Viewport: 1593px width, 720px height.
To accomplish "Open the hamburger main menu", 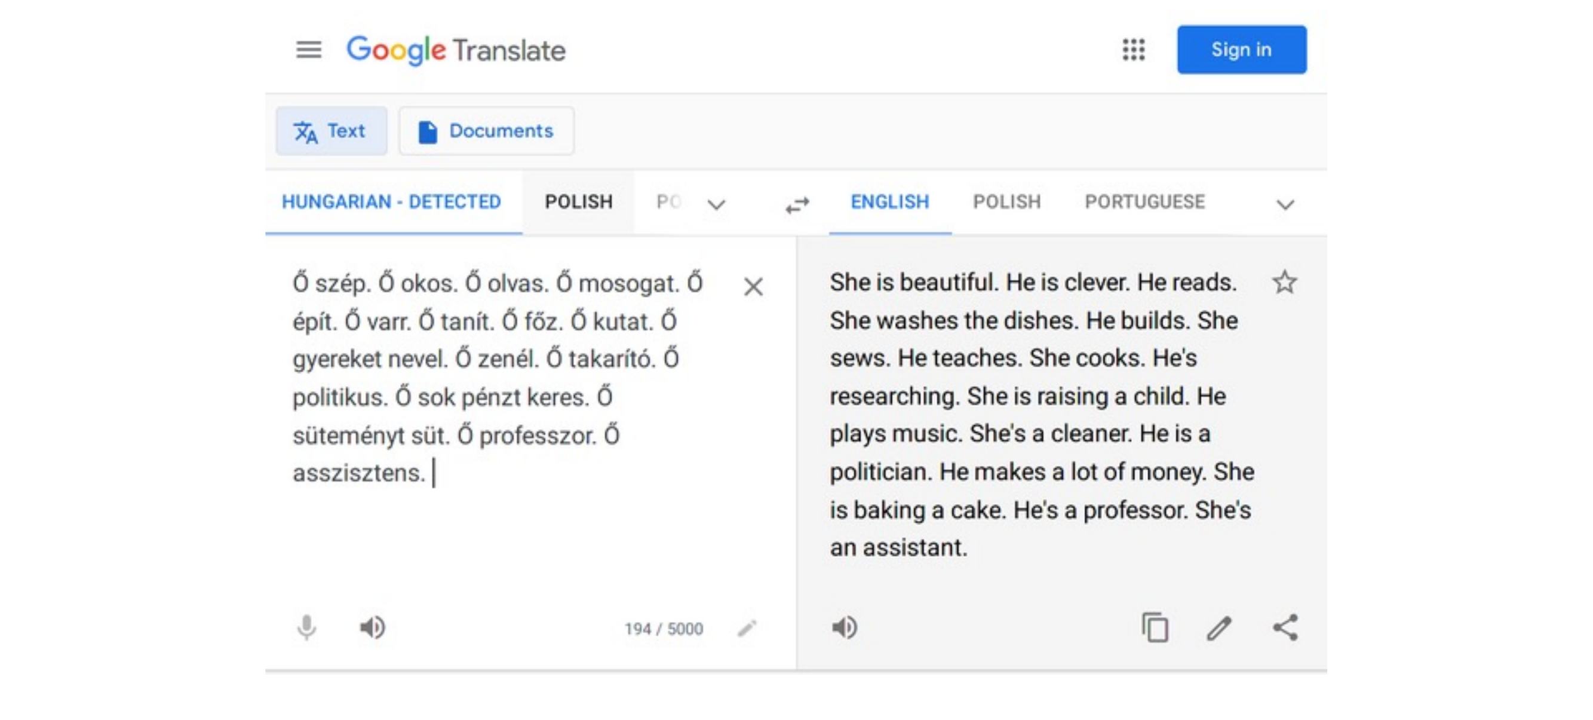I will pos(308,50).
